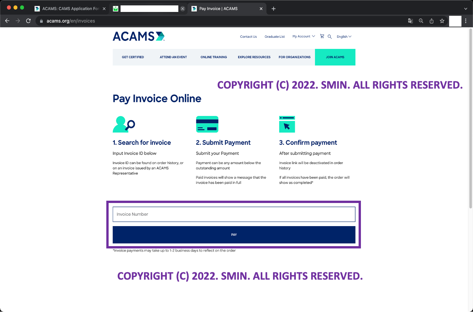Click the zoom magnifier icon in address bar
This screenshot has width=473, height=312.
(421, 21)
